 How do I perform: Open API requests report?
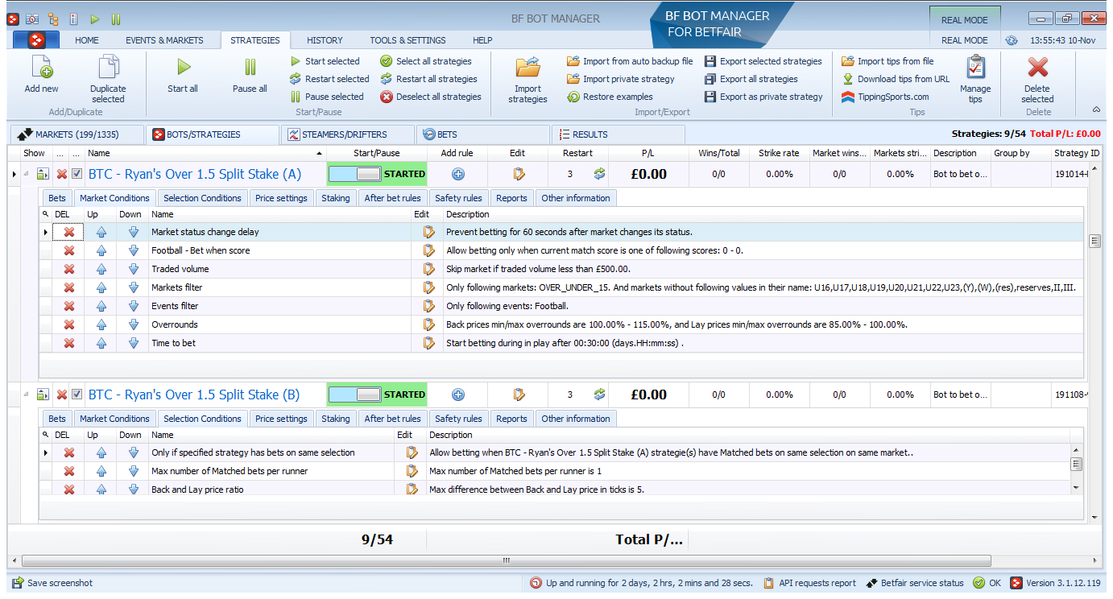click(809, 583)
